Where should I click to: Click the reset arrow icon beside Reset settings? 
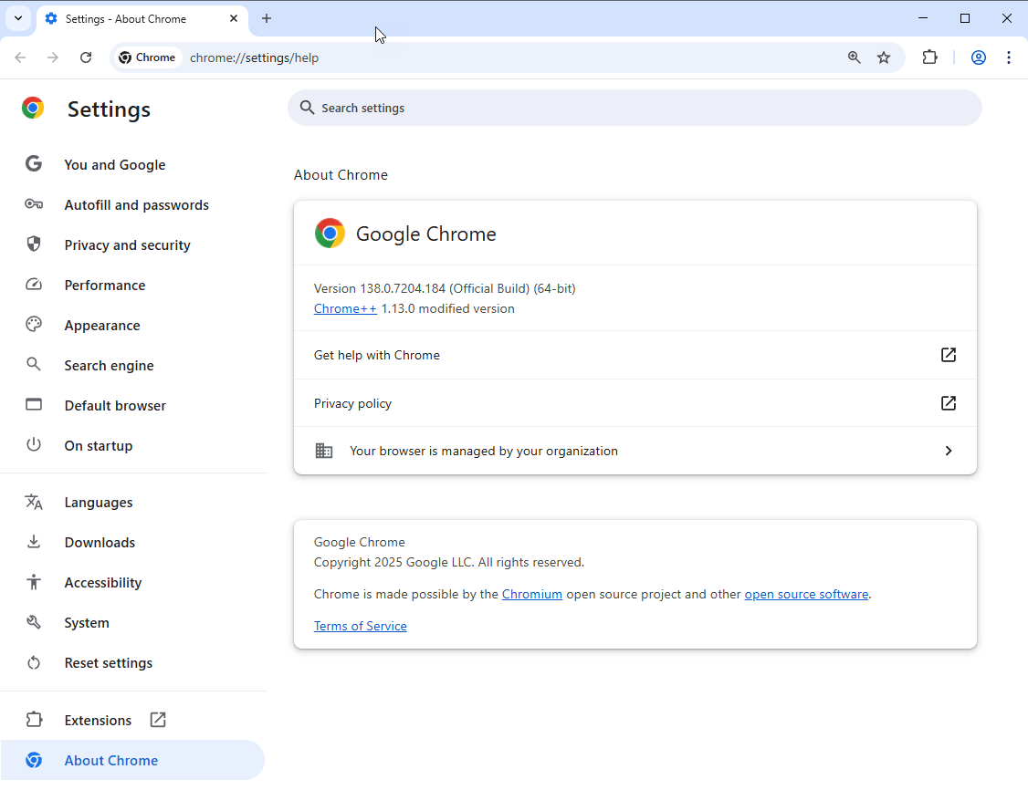[34, 663]
